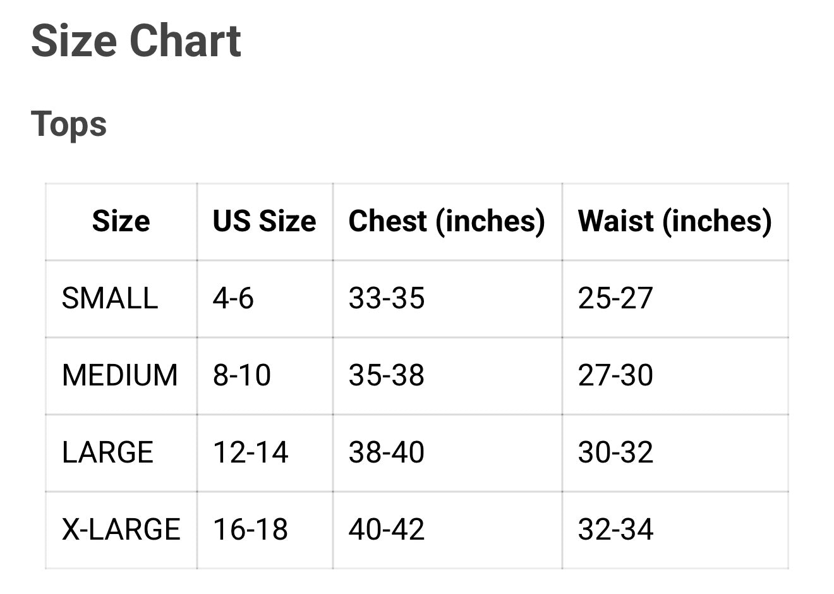Select the LARGE size row label
The image size is (834, 594).
[x=107, y=452]
